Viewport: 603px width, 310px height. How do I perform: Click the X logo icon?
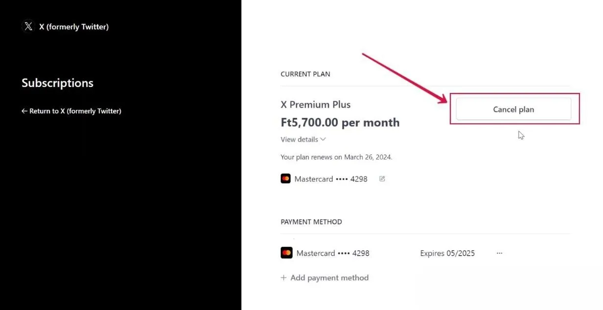click(x=28, y=26)
